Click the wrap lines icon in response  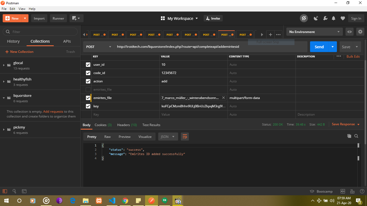coord(185,137)
